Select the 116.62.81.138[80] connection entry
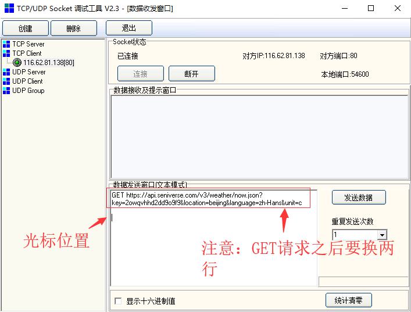Screen dimensions: 411x312 tap(49, 63)
